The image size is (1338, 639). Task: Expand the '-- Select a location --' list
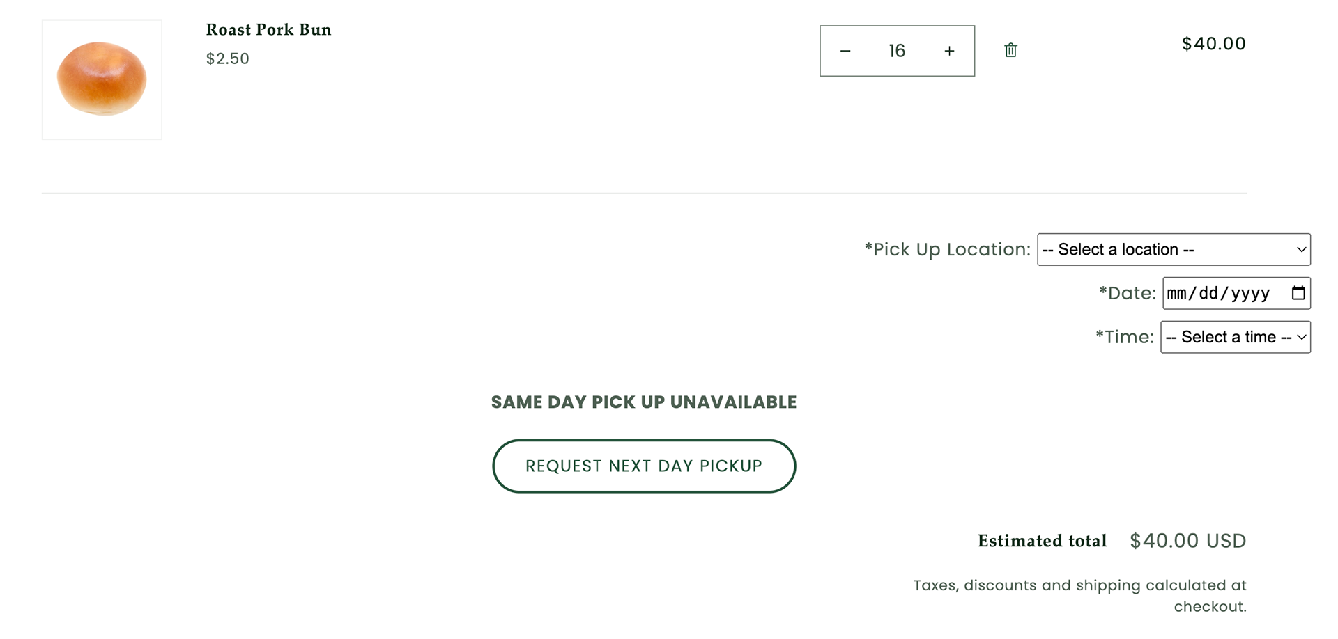pos(1173,249)
